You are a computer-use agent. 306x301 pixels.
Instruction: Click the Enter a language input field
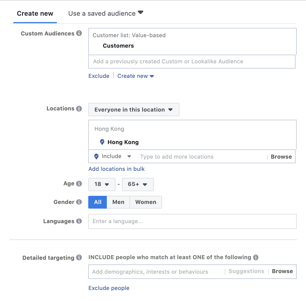click(x=192, y=221)
